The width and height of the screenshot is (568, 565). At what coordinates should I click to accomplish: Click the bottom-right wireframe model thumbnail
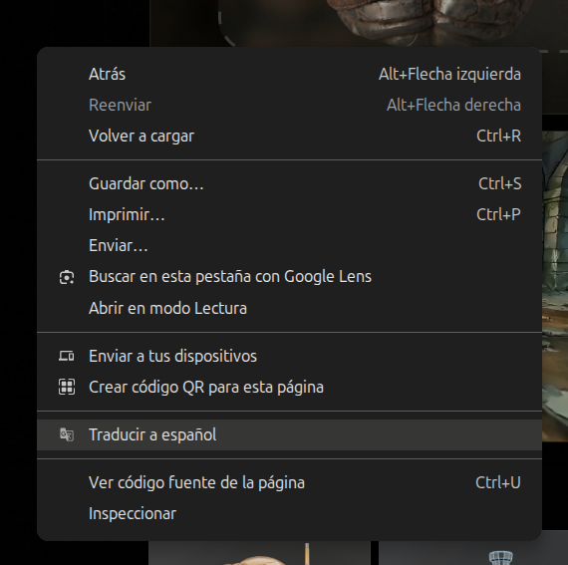pos(473,553)
